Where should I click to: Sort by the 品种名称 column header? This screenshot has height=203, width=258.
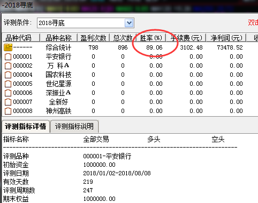coord(58,38)
